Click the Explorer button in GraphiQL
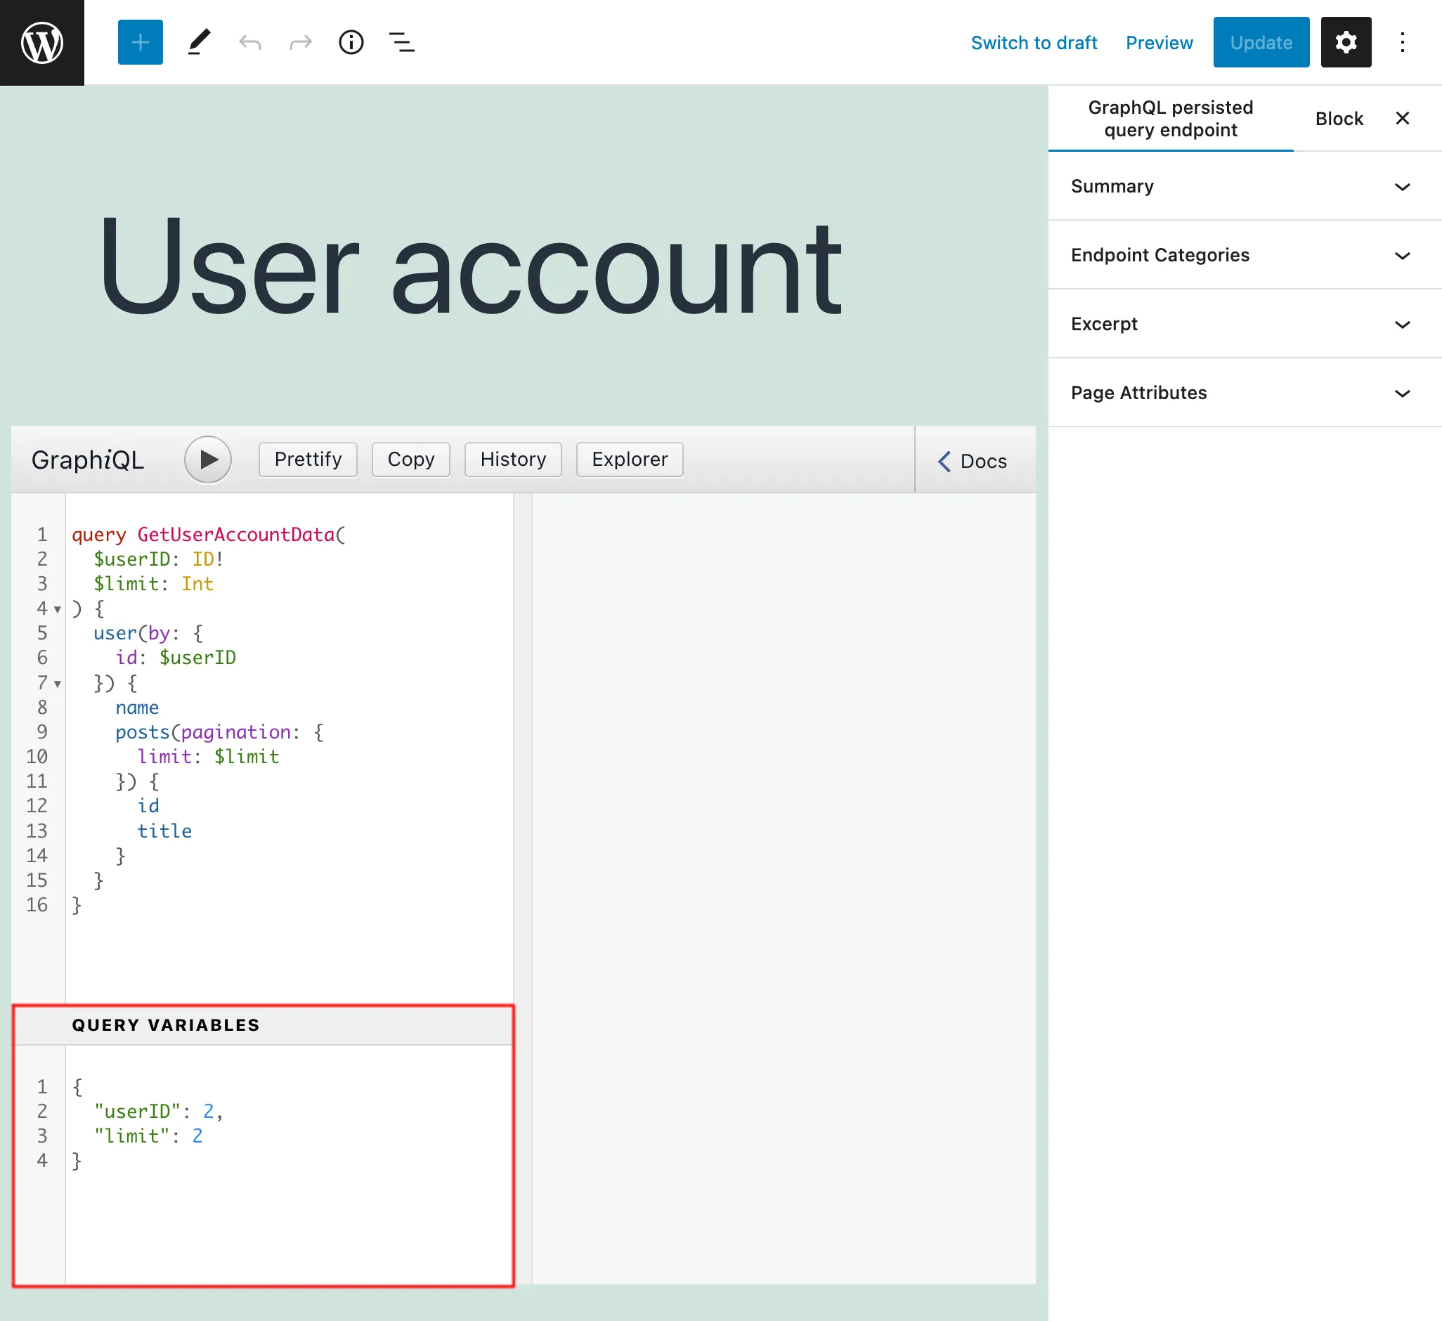 pos(630,458)
